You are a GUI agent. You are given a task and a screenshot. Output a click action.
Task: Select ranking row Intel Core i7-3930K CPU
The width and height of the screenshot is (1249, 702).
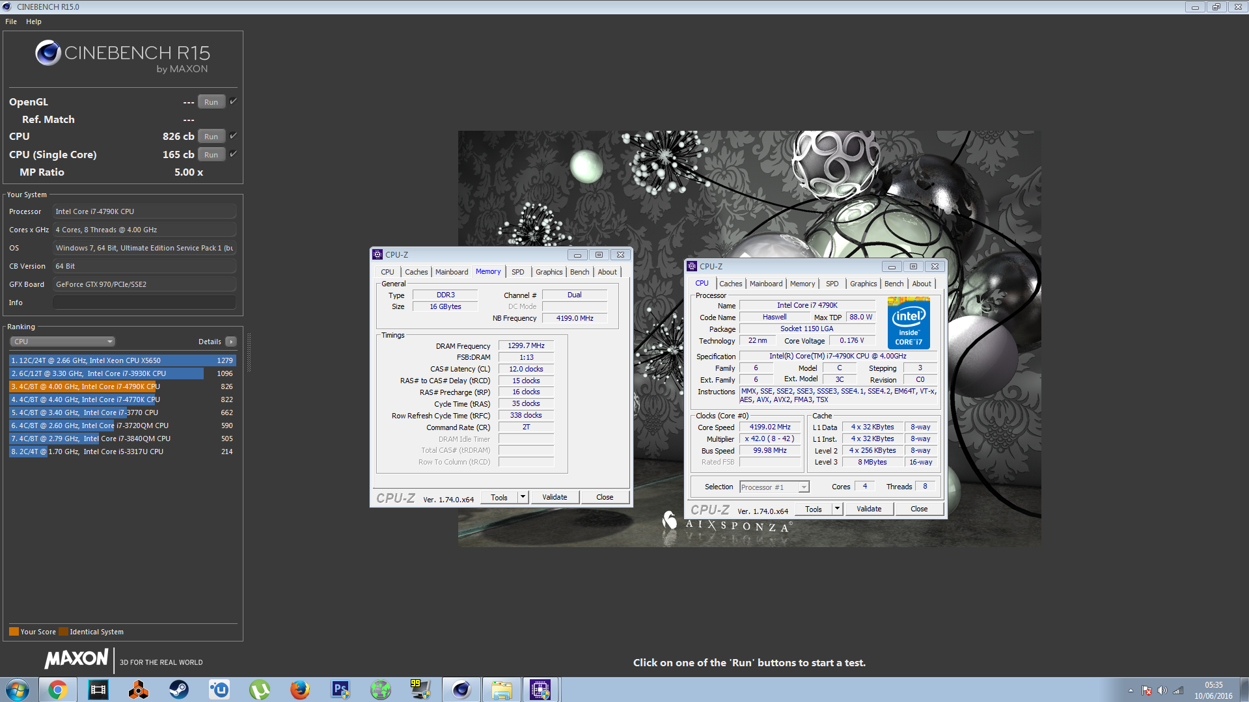[122, 373]
